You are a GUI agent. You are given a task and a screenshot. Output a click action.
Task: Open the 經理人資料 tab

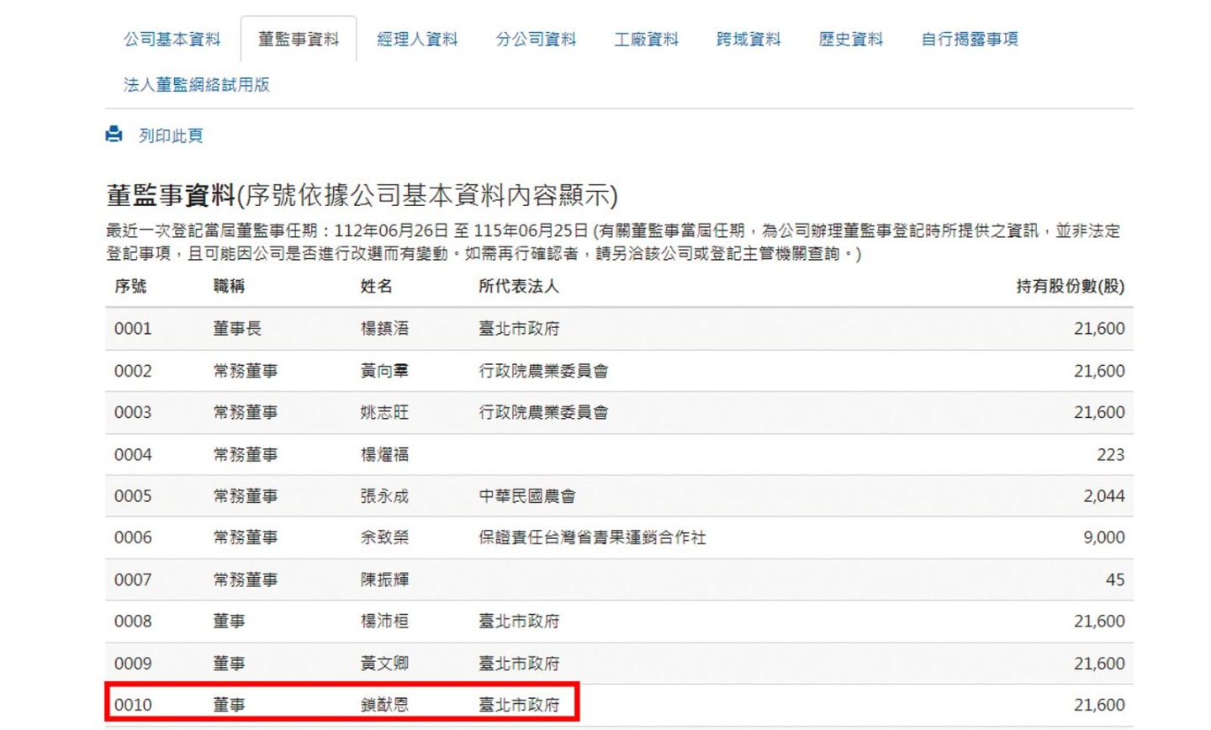(417, 39)
